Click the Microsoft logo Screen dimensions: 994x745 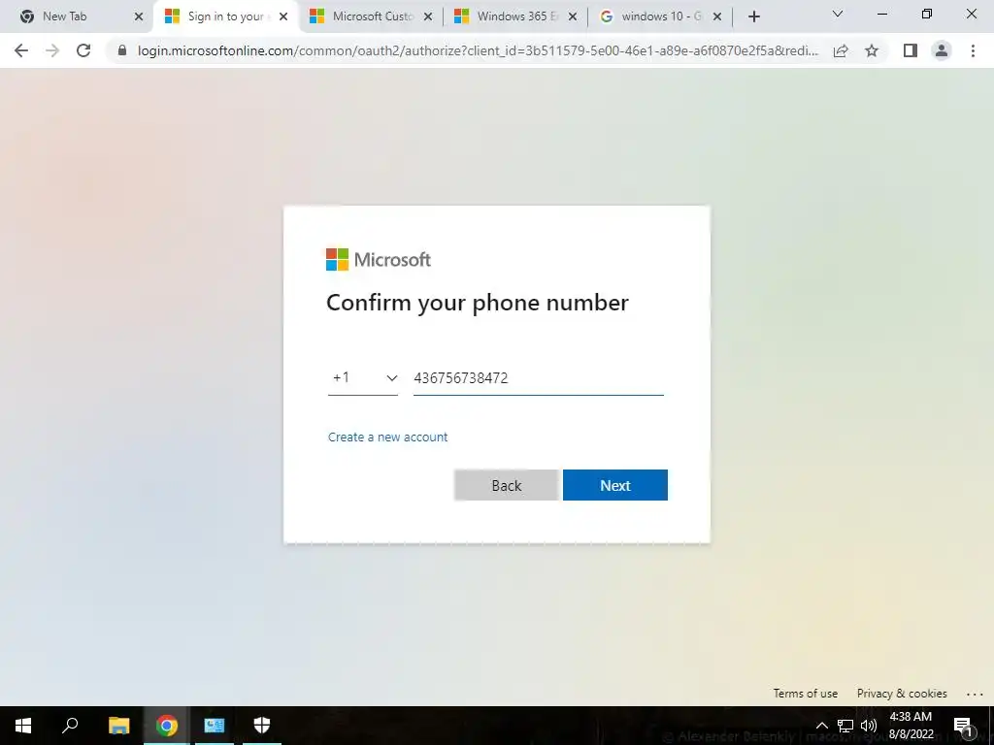tap(379, 260)
